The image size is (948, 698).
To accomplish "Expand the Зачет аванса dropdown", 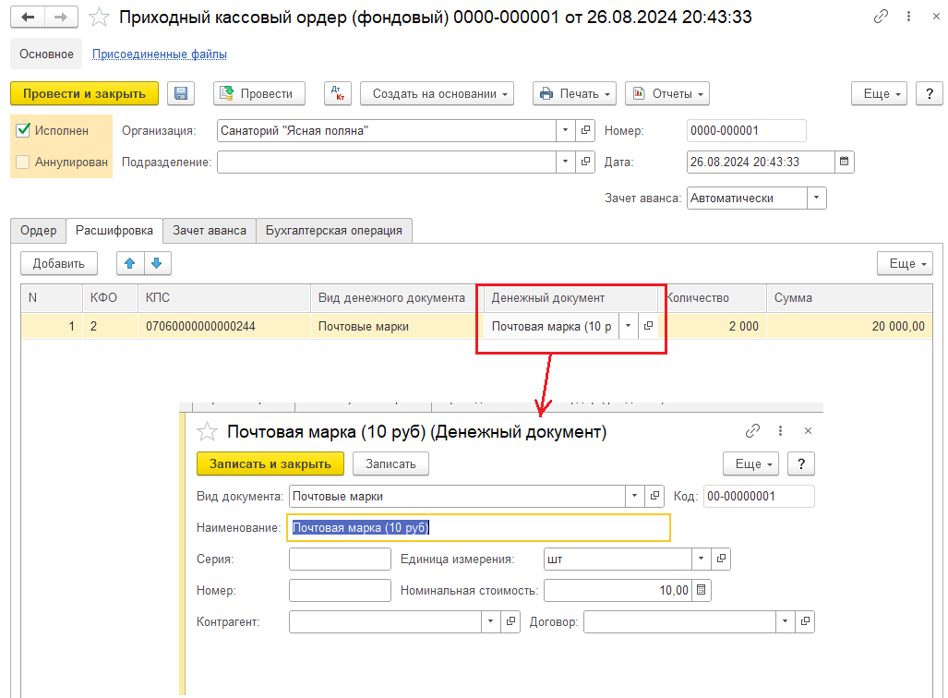I will (817, 198).
